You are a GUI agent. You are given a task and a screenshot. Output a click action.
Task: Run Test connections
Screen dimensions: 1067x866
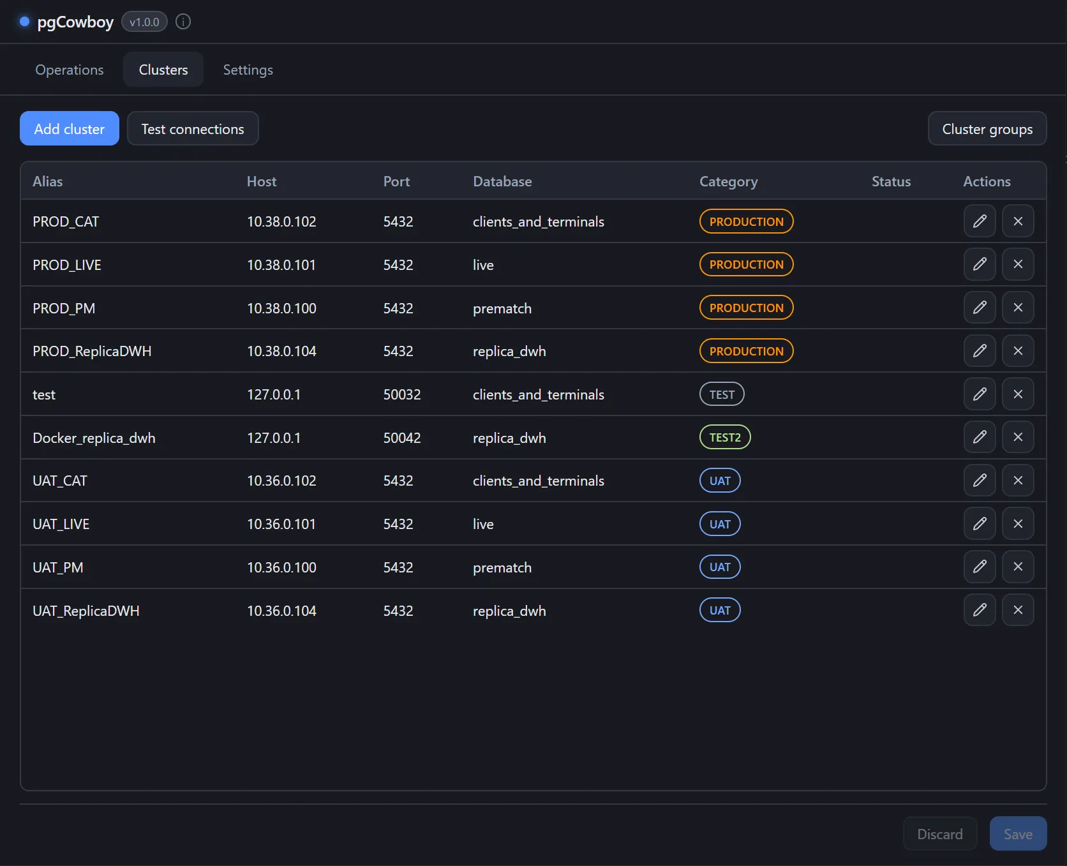pos(193,128)
